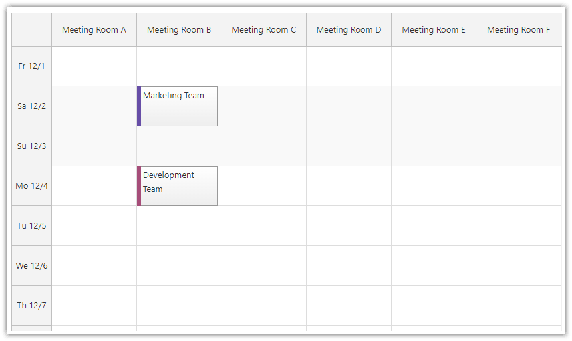Open the Development Team event
The width and height of the screenshot is (572, 341).
(x=178, y=186)
